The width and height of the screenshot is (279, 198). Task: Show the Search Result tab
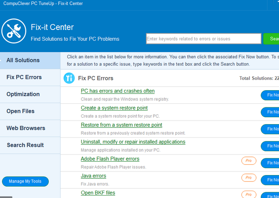pos(25,145)
